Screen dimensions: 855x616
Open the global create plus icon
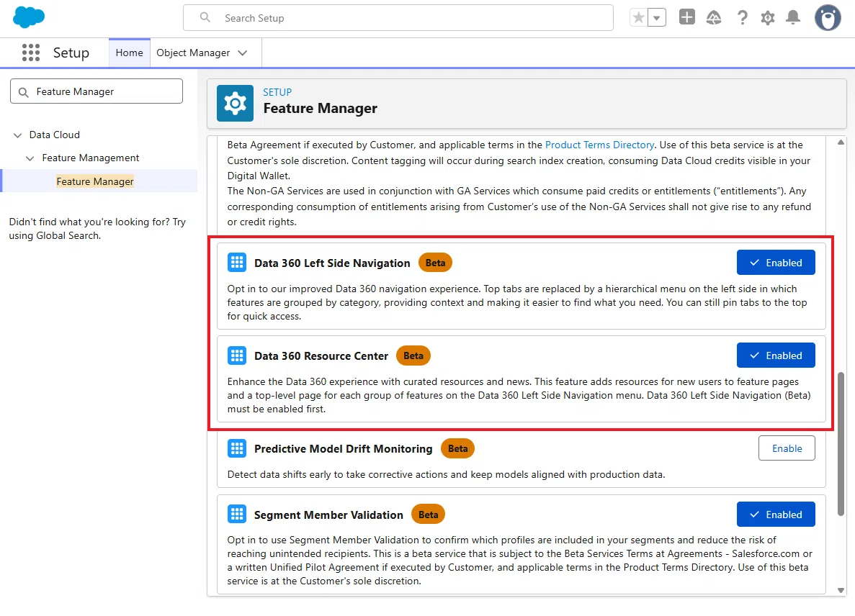686,17
